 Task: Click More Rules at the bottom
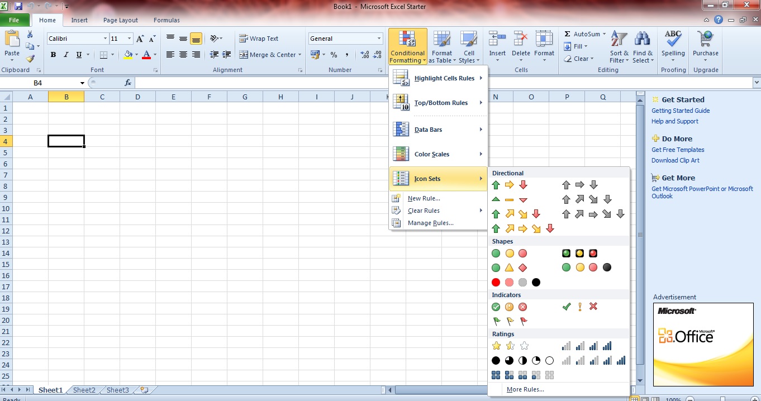pyautogui.click(x=525, y=389)
